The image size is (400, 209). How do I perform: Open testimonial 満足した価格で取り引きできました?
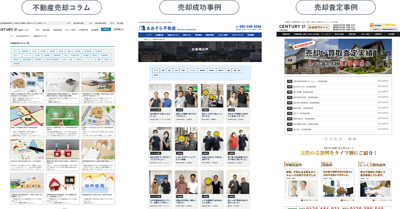click(186, 103)
